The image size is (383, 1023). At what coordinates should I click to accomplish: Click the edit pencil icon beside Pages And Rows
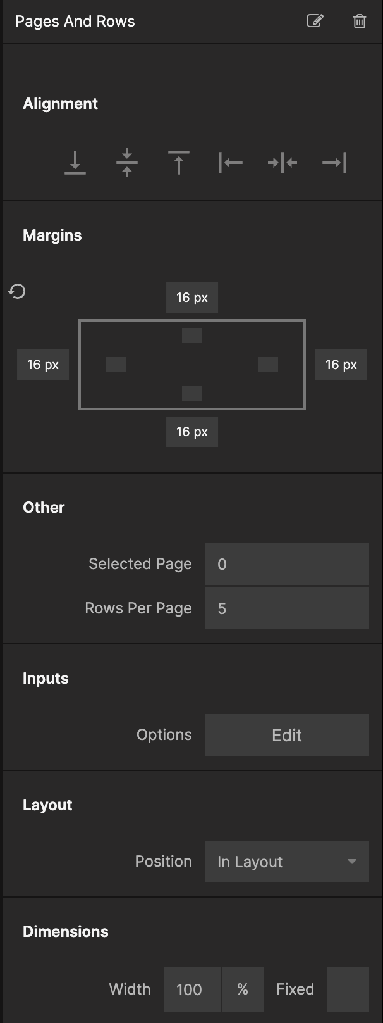[x=315, y=21]
